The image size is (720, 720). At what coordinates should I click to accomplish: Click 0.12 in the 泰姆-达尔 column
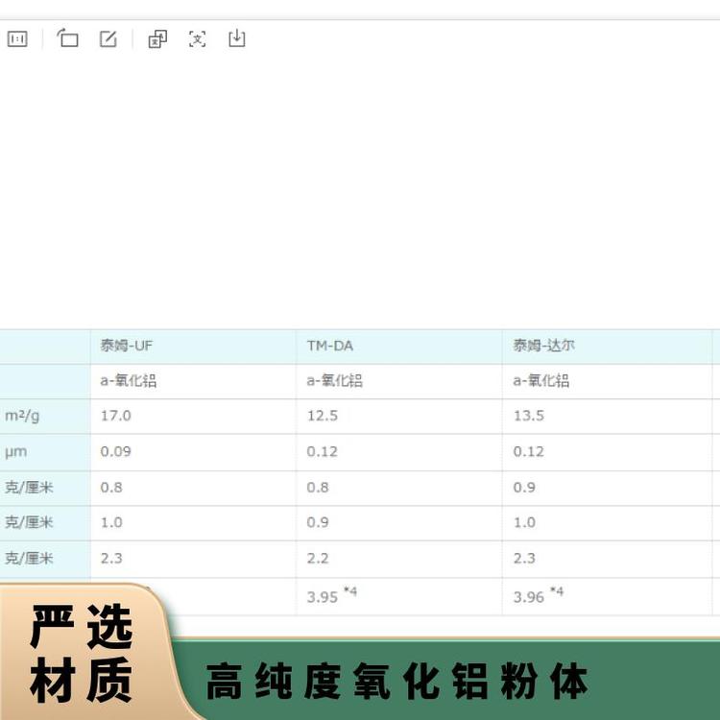(529, 452)
